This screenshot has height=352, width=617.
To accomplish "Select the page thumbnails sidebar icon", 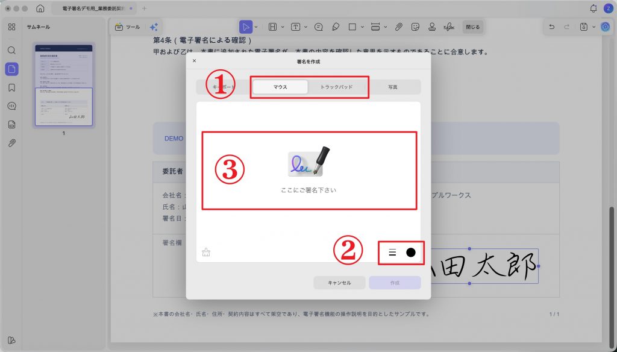I will (x=12, y=69).
